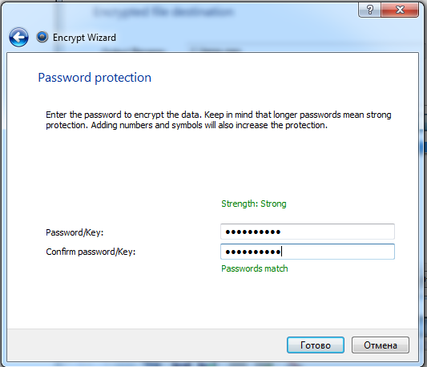Click the masked dots in Password/Key box
Image resolution: width=427 pixels, height=367 pixels.
click(253, 232)
